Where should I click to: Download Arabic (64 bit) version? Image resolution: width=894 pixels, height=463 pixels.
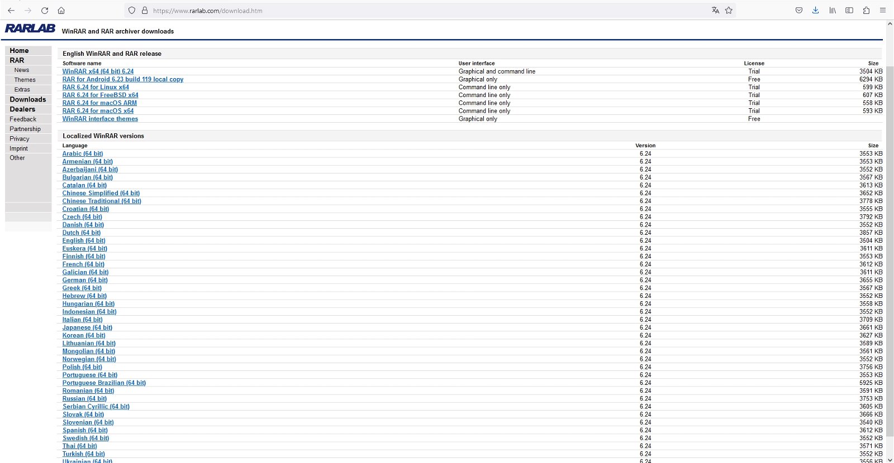pos(83,154)
